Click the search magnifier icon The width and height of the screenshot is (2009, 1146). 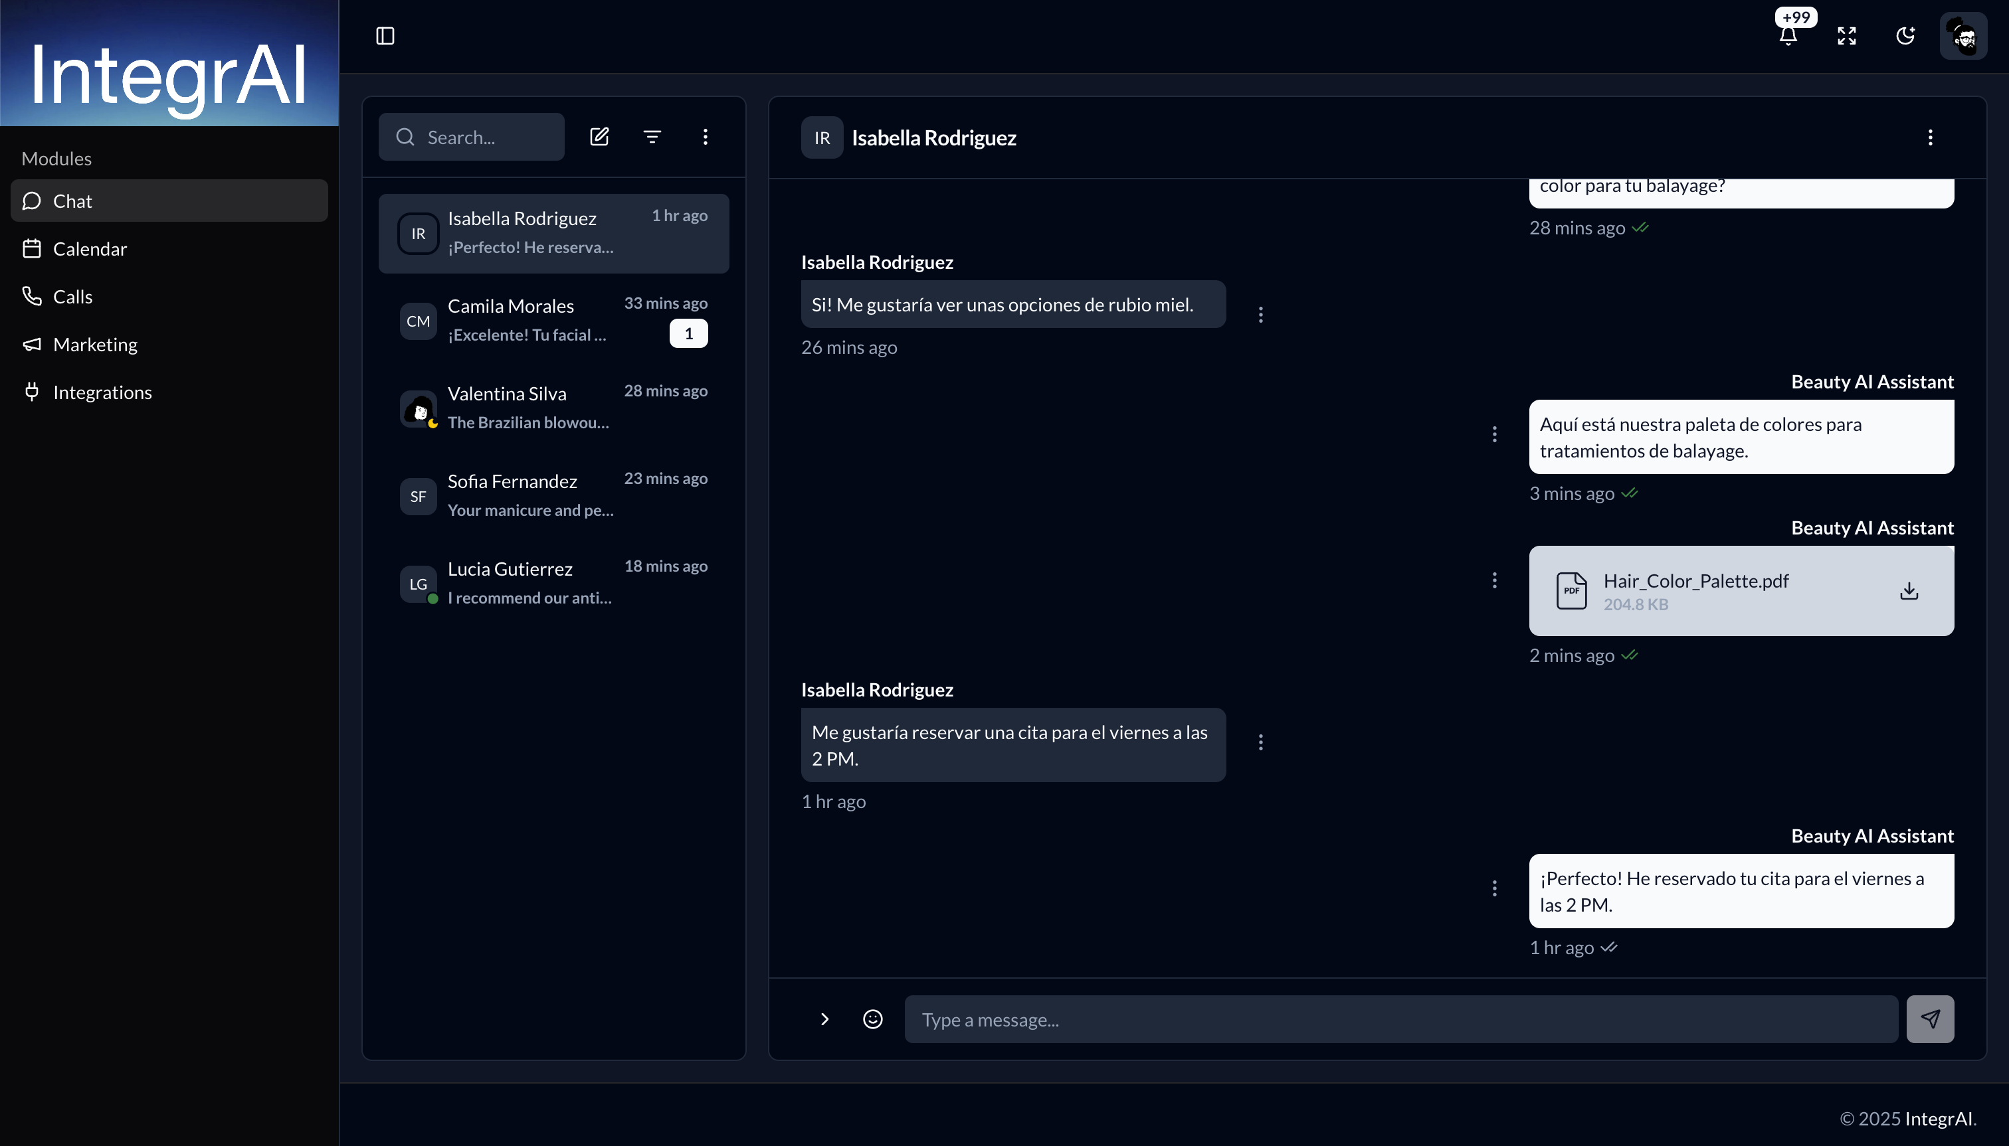[x=405, y=137]
